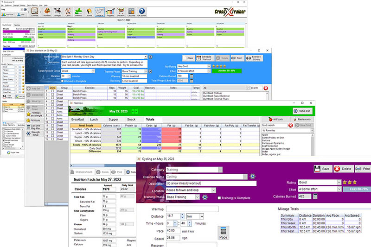
Task: Open the Effort 5 Focused effort dropdown
Action: click(x=209, y=71)
